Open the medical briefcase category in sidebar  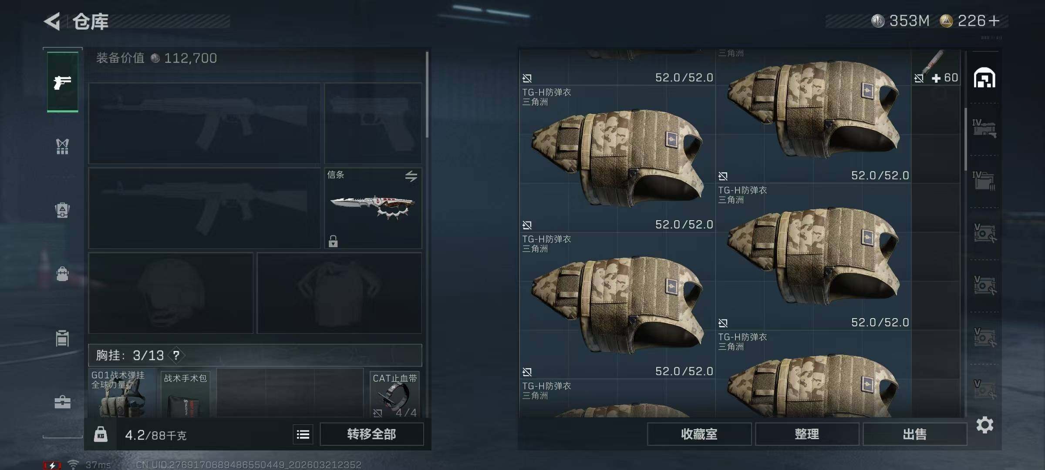(62, 402)
